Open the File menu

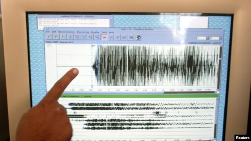coord(48,32)
